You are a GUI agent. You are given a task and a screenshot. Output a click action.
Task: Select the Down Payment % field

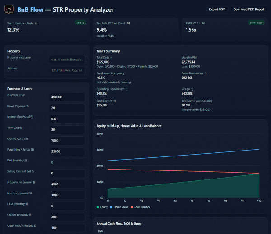(67, 108)
